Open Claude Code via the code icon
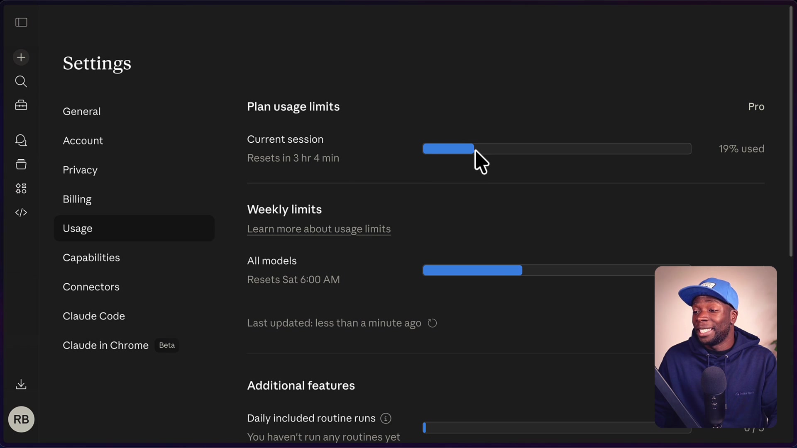 tap(21, 212)
